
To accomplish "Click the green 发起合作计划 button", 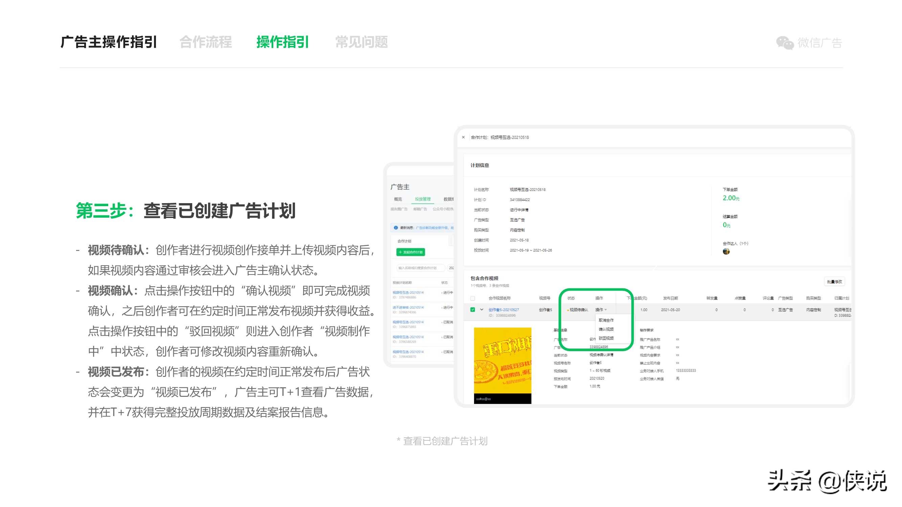I will click(411, 252).
